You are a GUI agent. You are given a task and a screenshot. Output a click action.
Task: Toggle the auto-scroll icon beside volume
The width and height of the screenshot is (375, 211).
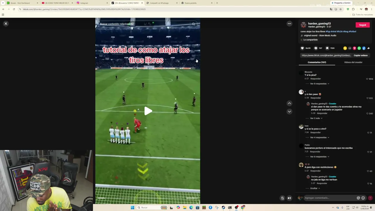tap(282, 198)
